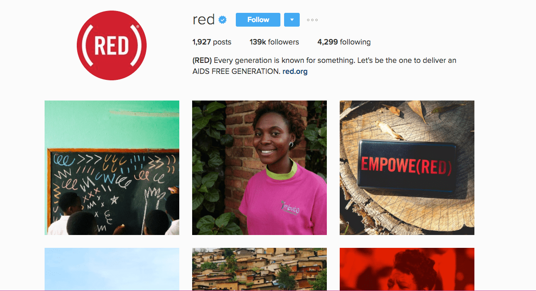
Task: Click the imbuto logo on the pink shirt
Action: (290, 207)
